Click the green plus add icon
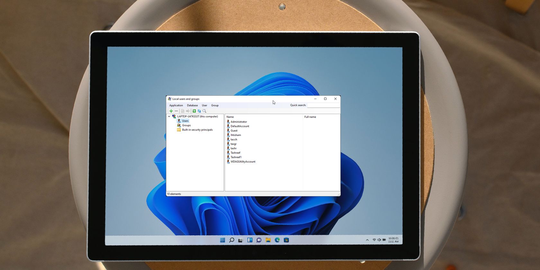Viewport: 540px width, 270px height. pyautogui.click(x=171, y=111)
